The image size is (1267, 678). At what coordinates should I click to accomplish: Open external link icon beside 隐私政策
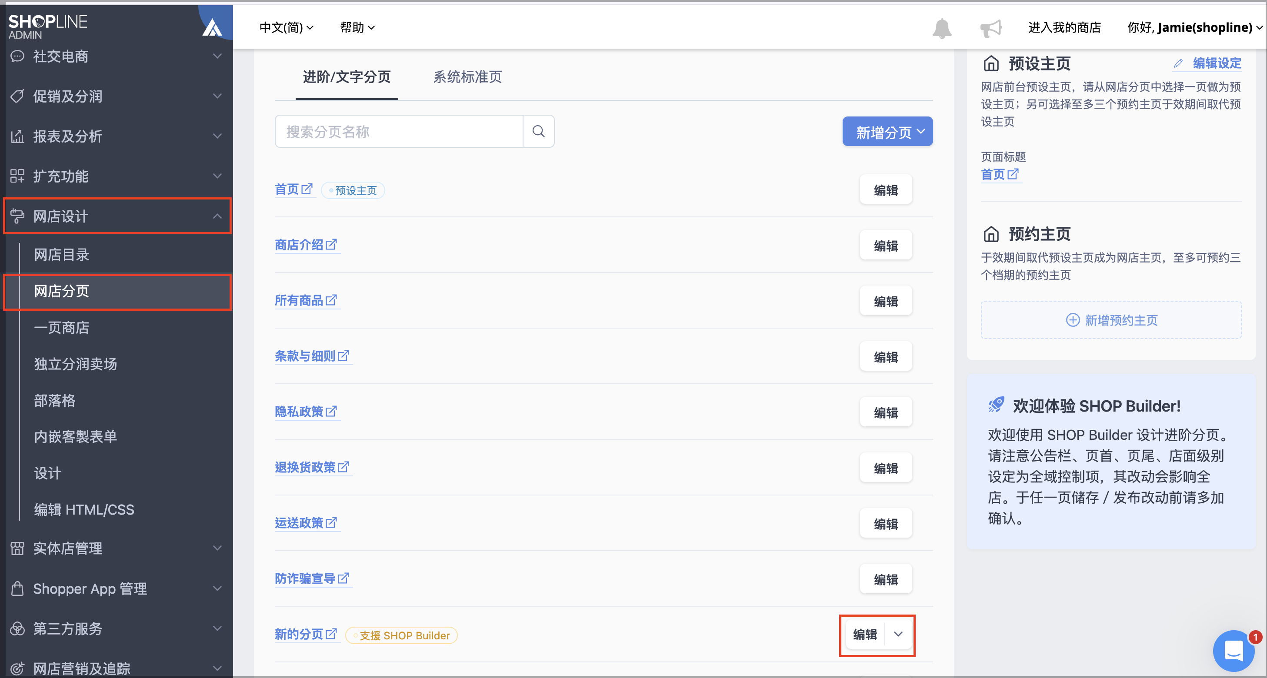coord(331,411)
